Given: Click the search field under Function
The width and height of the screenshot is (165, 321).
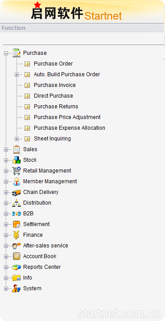Looking at the screenshot, I should coord(83,40).
